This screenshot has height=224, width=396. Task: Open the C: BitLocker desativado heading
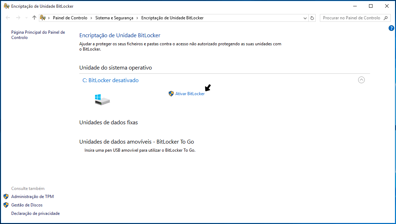click(x=110, y=80)
